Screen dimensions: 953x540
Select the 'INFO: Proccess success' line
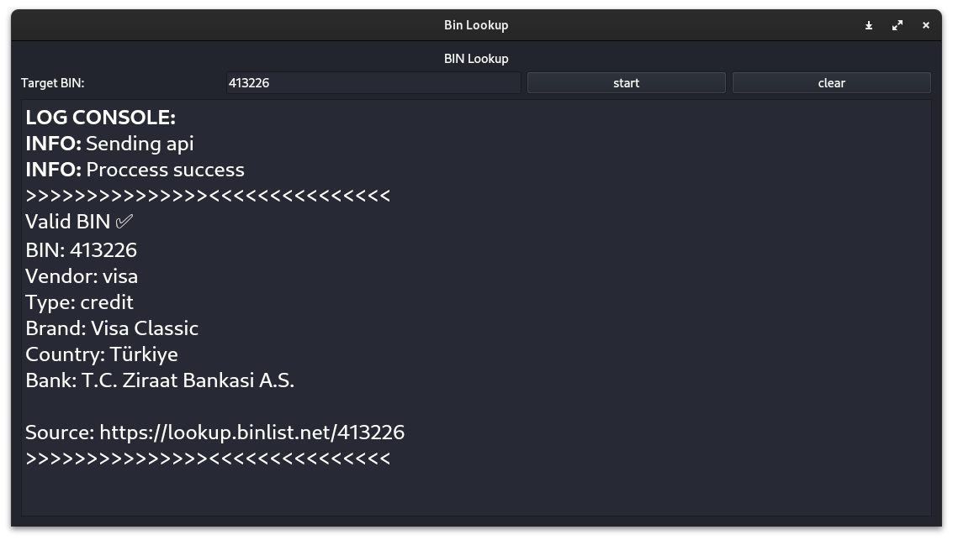[135, 170]
